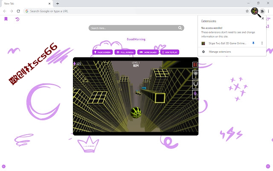Open the Chrome three-dot menu

point(268,12)
